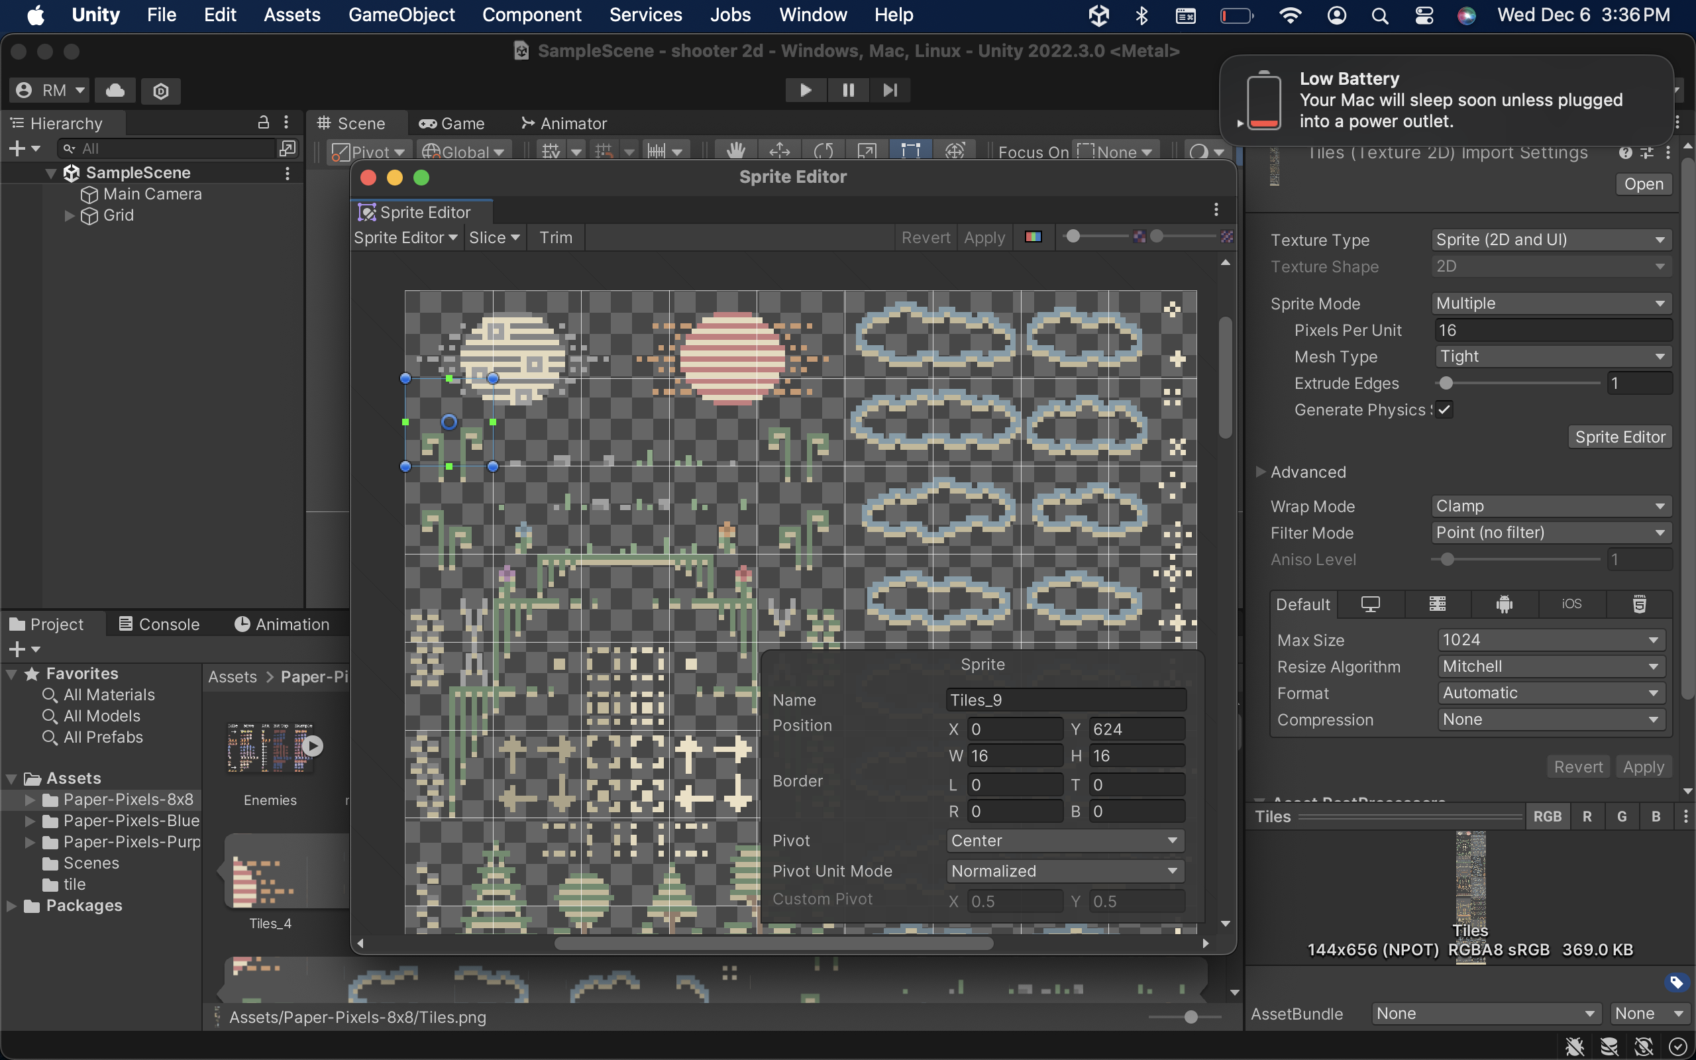
Task: Select the Rotate tool in Scene toolbar
Action: (x=823, y=150)
